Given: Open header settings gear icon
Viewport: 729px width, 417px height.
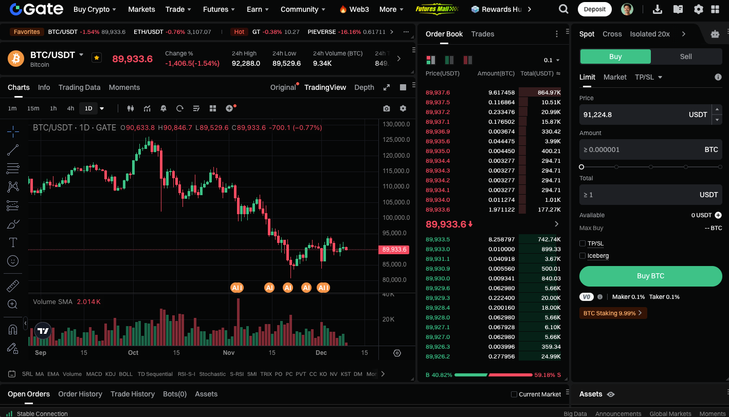Looking at the screenshot, I should click(698, 9).
